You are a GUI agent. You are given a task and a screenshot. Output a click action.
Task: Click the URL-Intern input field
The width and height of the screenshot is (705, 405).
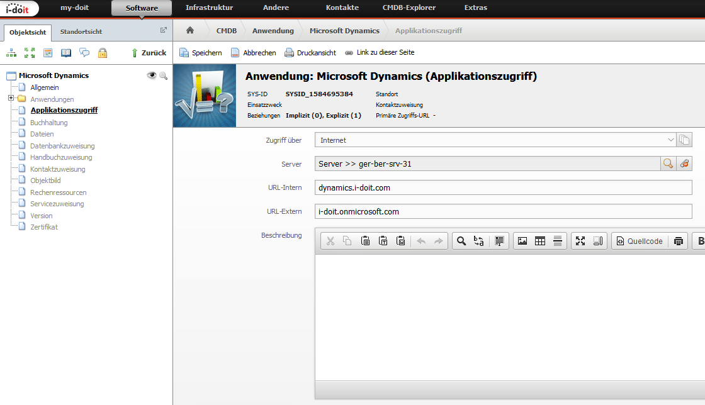coord(503,187)
